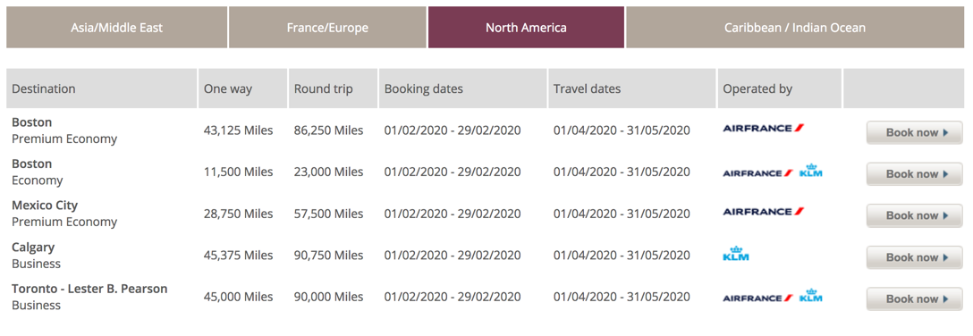The height and width of the screenshot is (336, 973).
Task: Book the Calgary Business flight
Action: click(x=915, y=257)
